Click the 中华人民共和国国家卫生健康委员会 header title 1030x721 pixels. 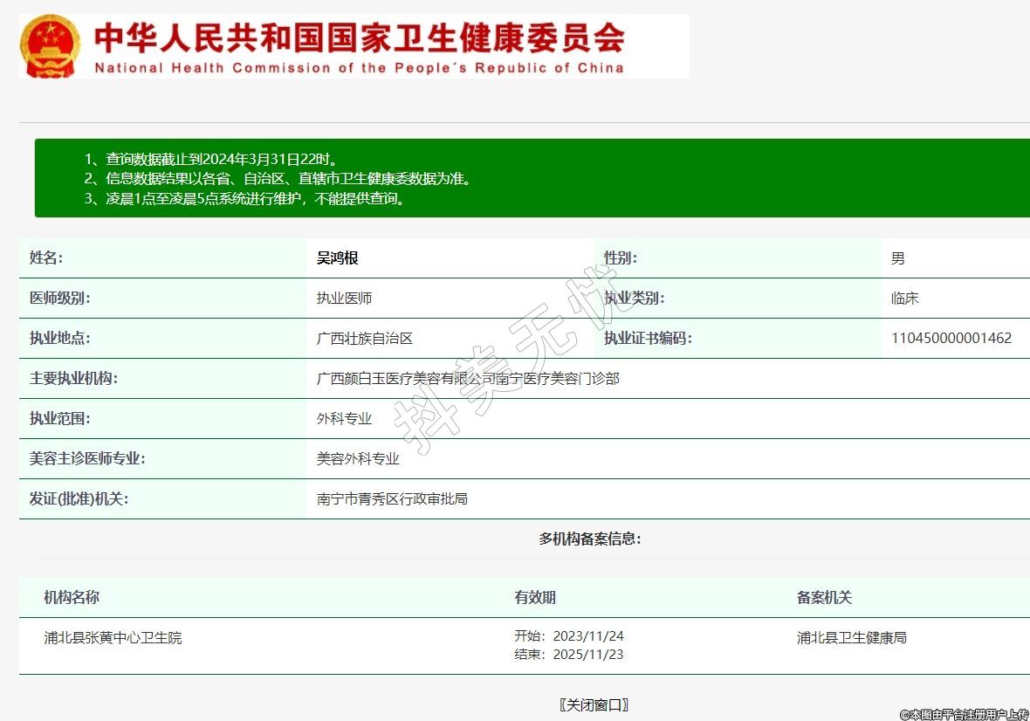pyautogui.click(x=359, y=38)
